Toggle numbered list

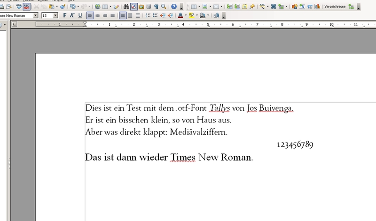click(x=148, y=15)
